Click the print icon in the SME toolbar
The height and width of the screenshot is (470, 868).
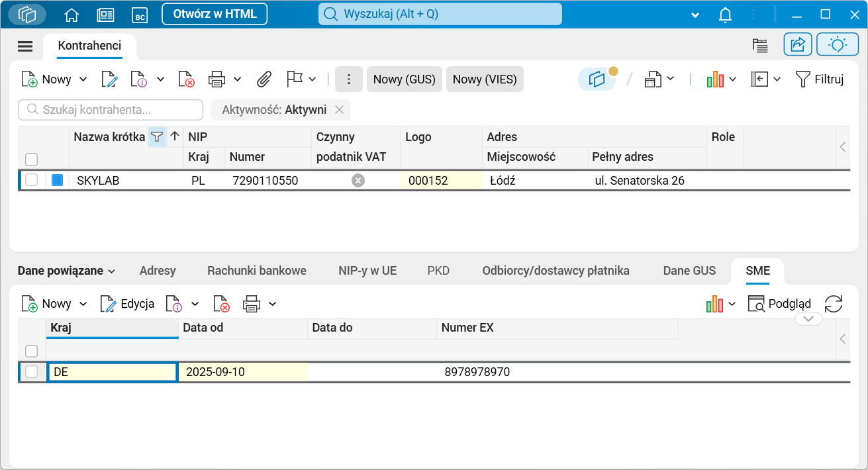[252, 304]
